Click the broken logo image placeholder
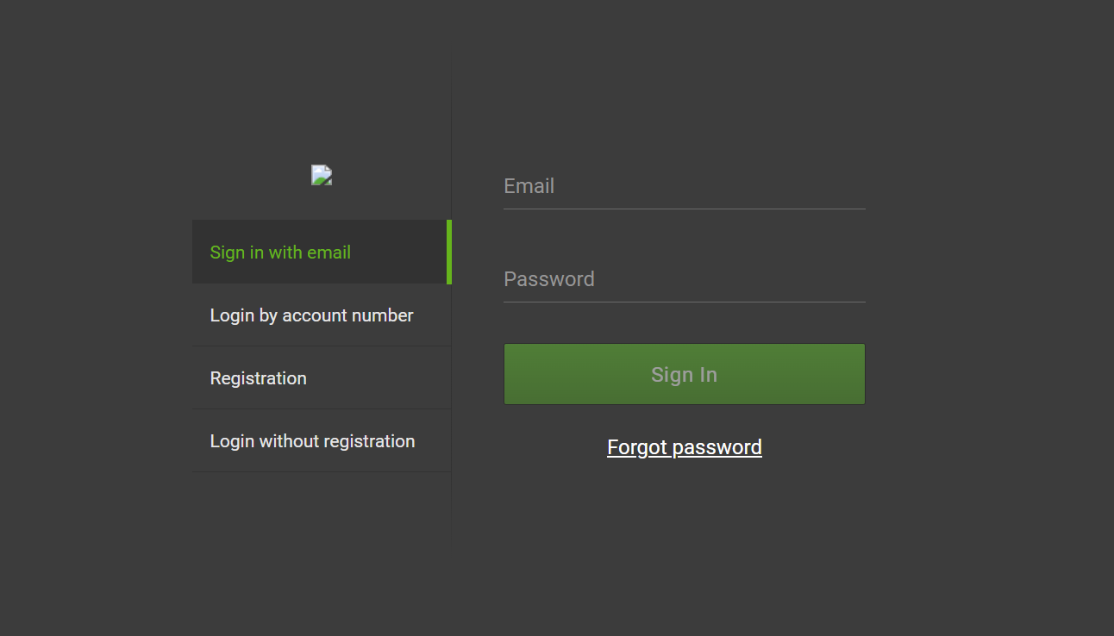The image size is (1114, 636). [x=322, y=175]
